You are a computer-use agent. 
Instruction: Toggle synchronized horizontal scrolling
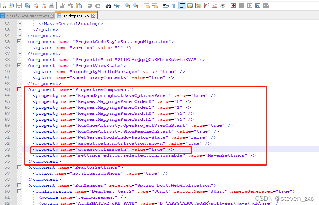155,6
